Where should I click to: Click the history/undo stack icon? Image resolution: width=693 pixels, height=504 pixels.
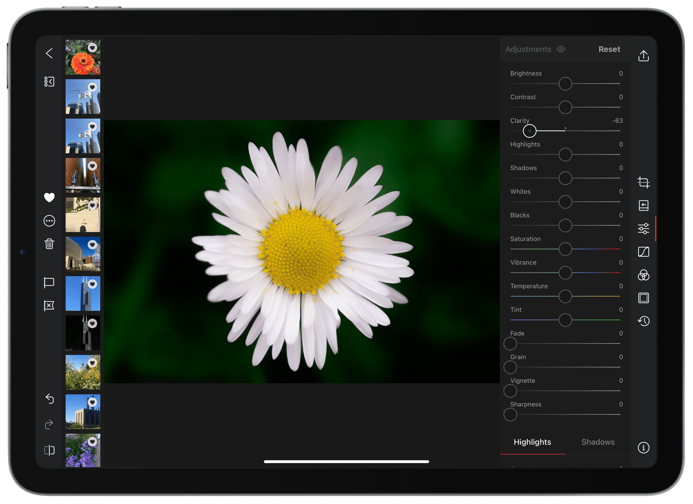pos(644,321)
